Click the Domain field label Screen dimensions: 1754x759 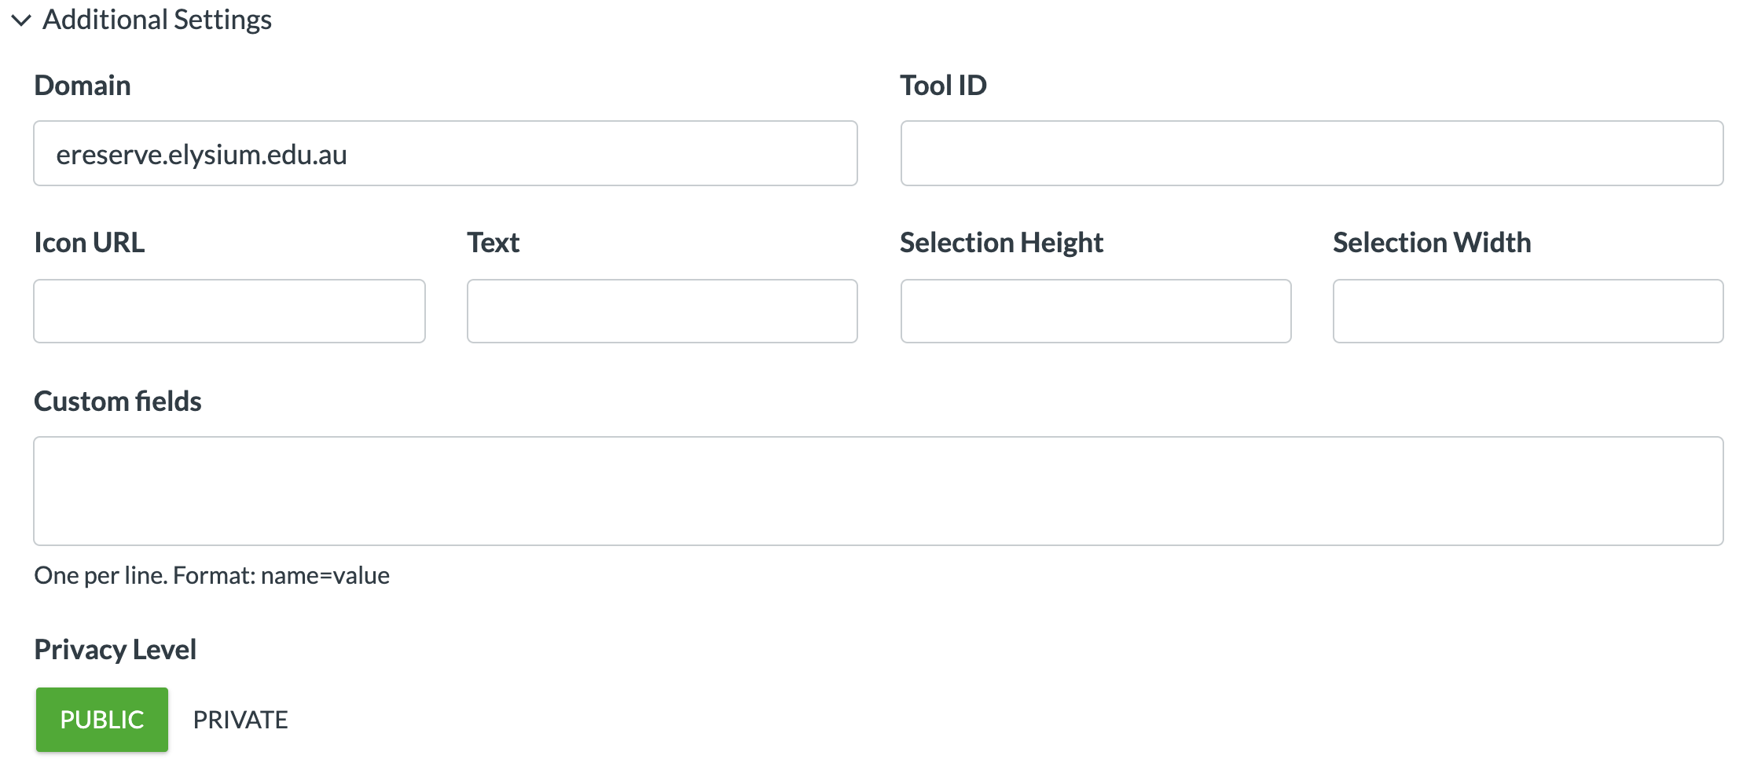83,86
